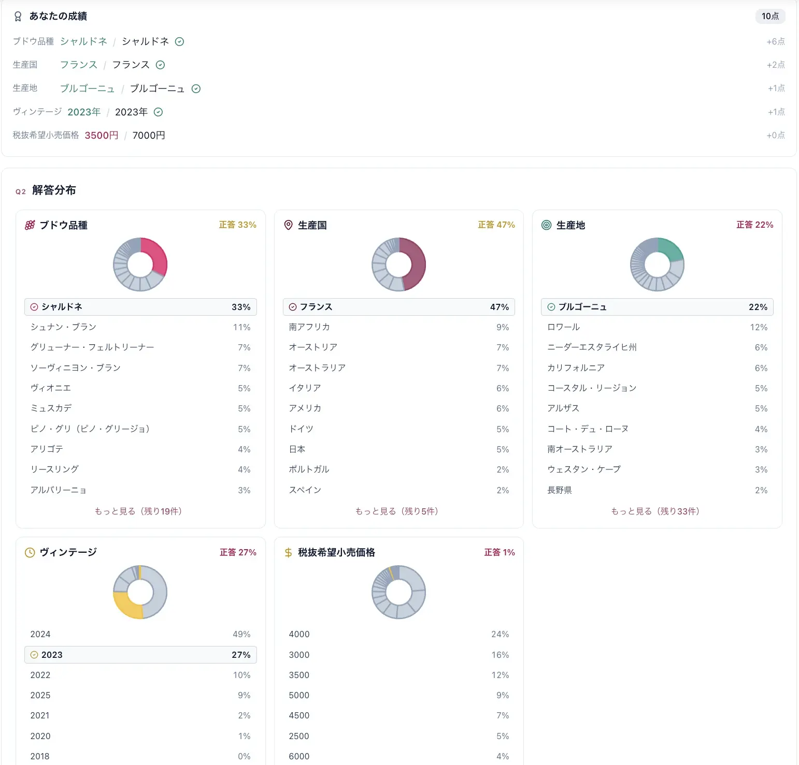
Task: Select the シュナン・ブラン row
Action: point(140,327)
